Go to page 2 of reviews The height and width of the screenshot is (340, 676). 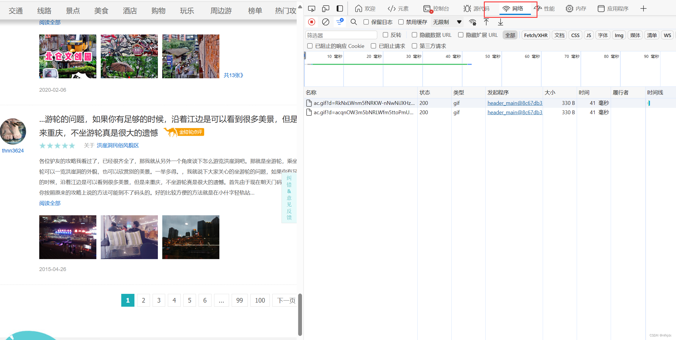pos(143,300)
